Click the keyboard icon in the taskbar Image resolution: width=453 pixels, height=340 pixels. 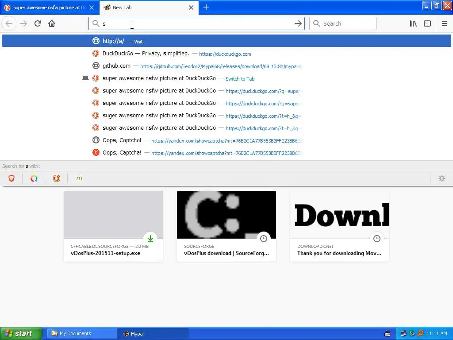pyautogui.click(x=388, y=334)
